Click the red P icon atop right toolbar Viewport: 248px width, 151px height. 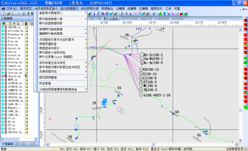(x=245, y=20)
